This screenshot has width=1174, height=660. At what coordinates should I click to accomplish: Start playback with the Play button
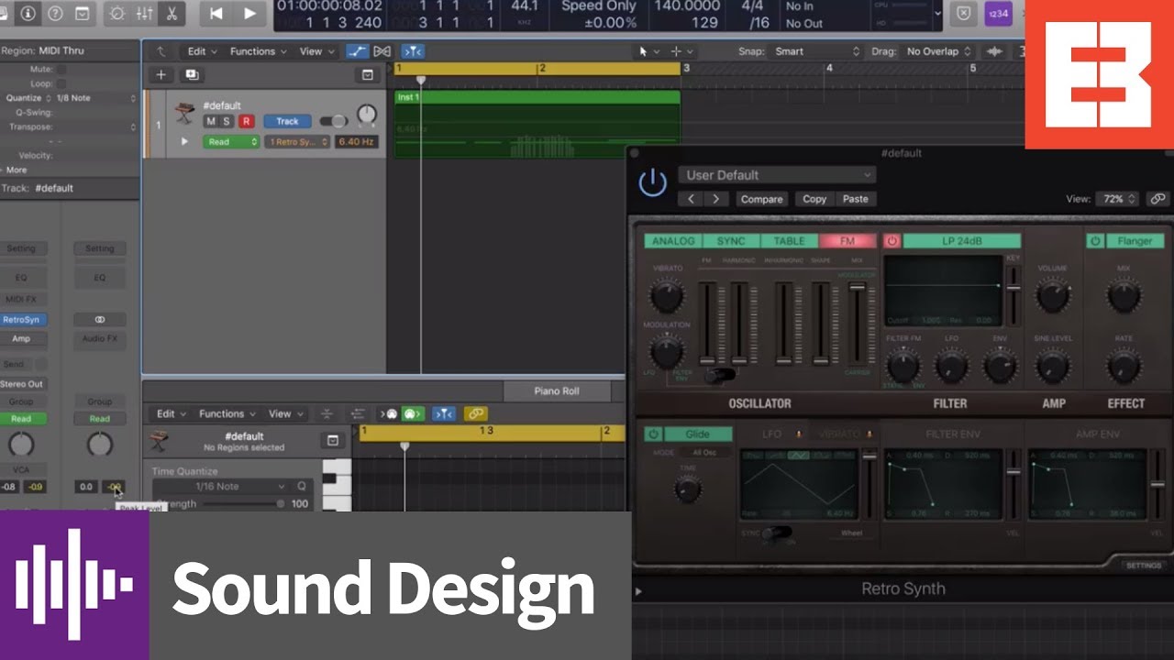(249, 14)
